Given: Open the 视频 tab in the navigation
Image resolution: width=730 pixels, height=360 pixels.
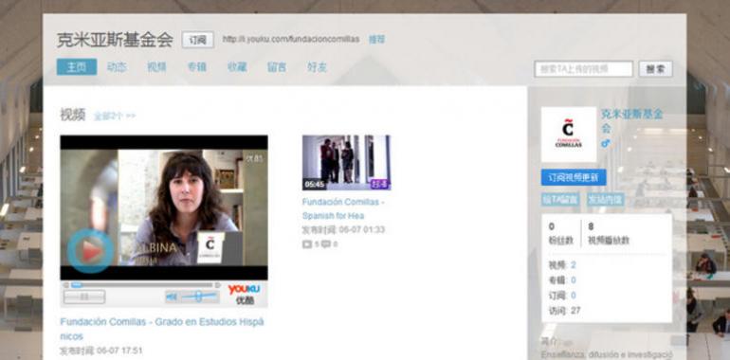Looking at the screenshot, I should [x=156, y=67].
